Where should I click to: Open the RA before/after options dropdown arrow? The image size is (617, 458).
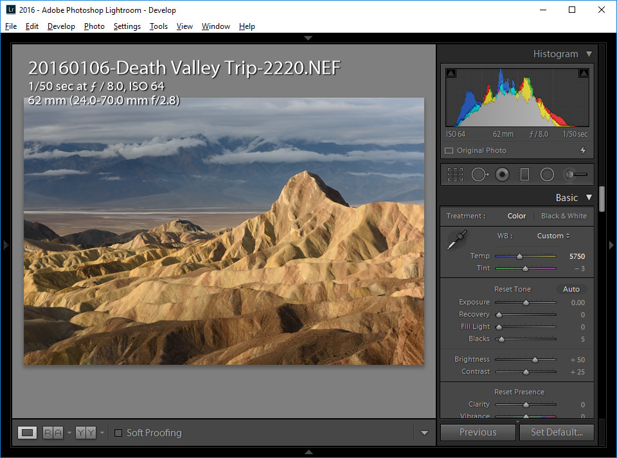[69, 433]
